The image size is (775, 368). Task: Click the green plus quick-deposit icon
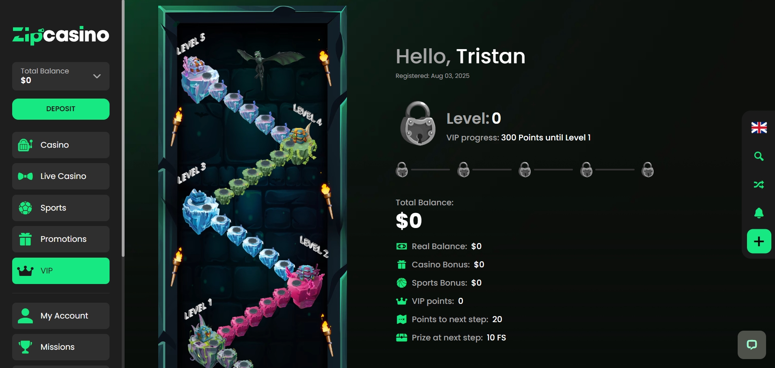point(759,241)
